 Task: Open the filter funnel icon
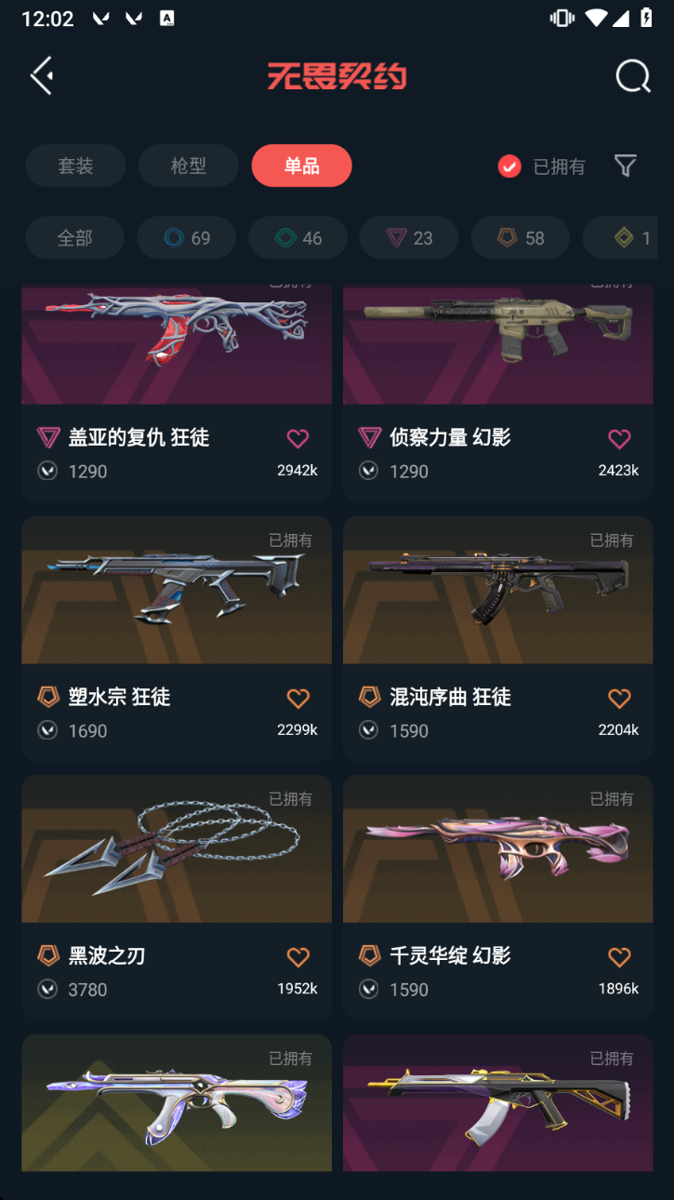tap(626, 166)
